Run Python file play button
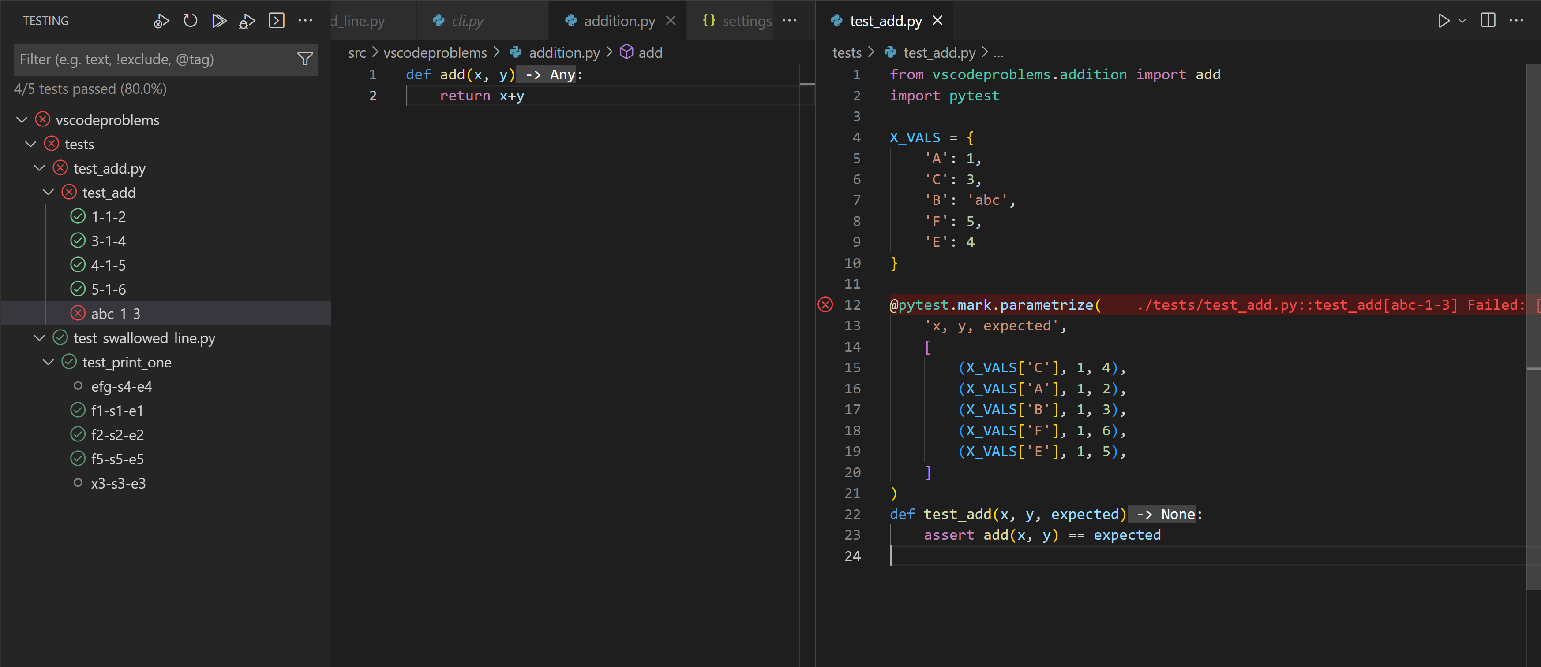Viewport: 1541px width, 667px height. point(1444,21)
